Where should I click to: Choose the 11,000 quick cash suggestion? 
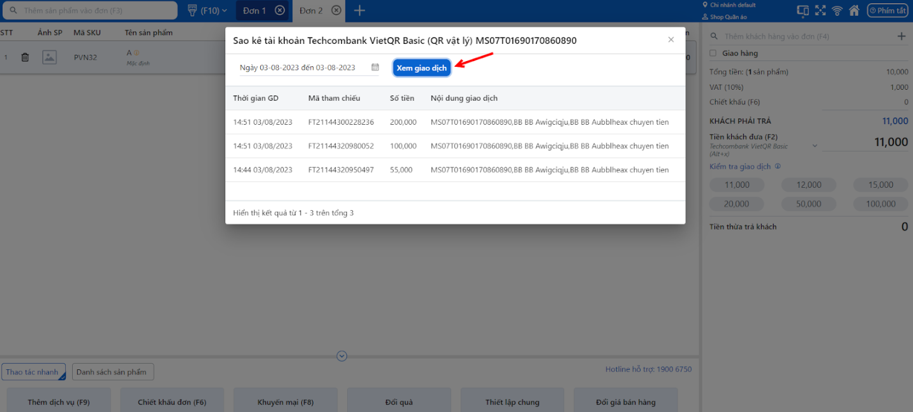tap(737, 185)
